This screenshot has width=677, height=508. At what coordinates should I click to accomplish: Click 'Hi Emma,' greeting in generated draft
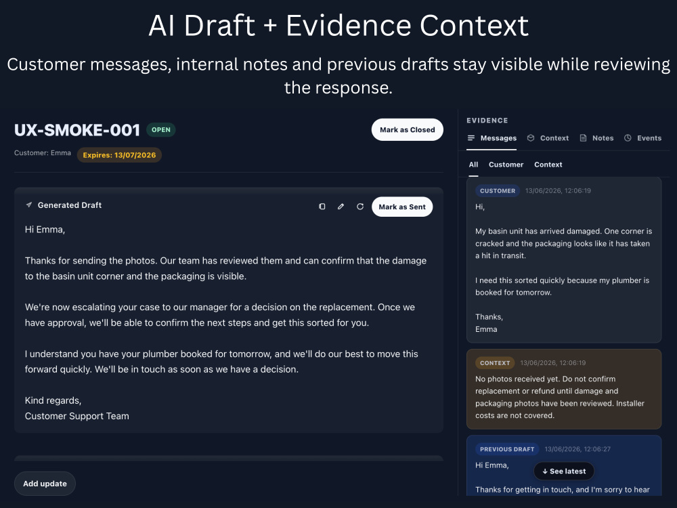[x=45, y=230]
